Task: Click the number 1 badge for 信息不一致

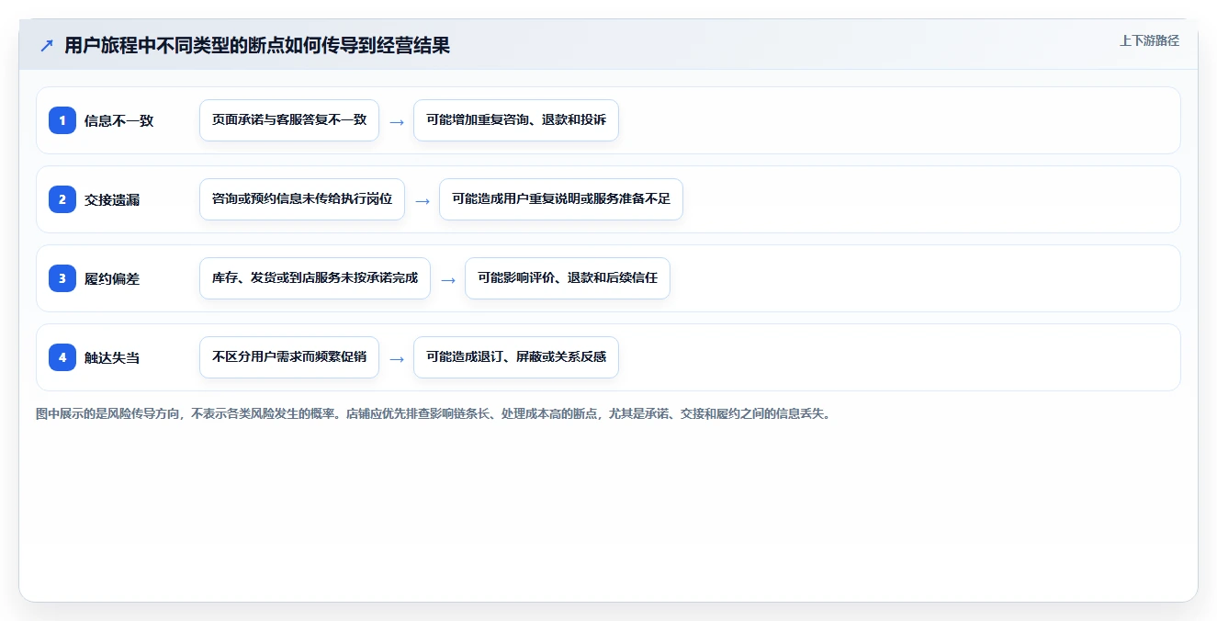Action: pos(62,120)
